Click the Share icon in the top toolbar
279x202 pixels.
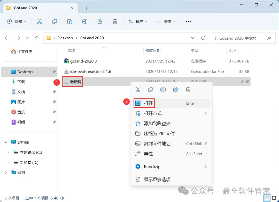tap(100, 21)
